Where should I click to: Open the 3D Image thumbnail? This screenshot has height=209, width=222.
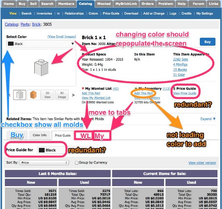[62, 95]
